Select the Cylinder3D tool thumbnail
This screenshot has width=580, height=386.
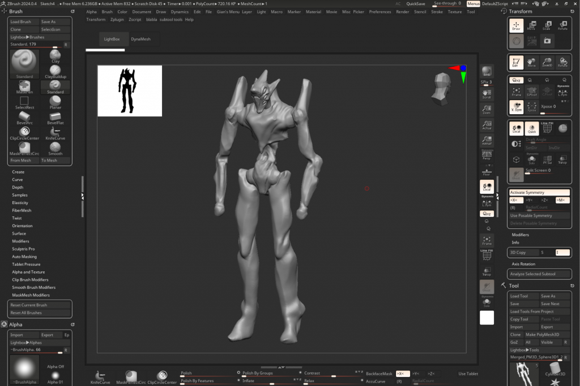[x=555, y=370]
